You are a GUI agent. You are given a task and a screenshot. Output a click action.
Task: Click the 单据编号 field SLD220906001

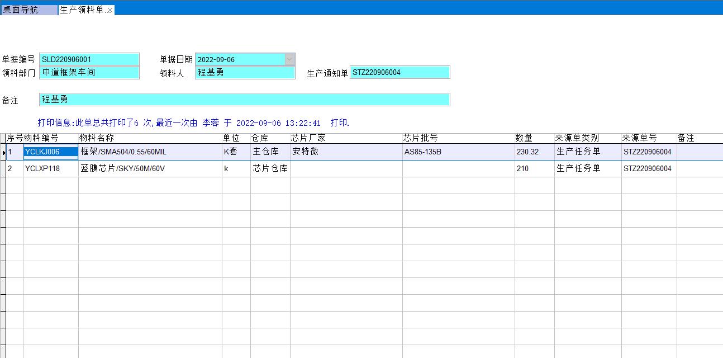(89, 59)
